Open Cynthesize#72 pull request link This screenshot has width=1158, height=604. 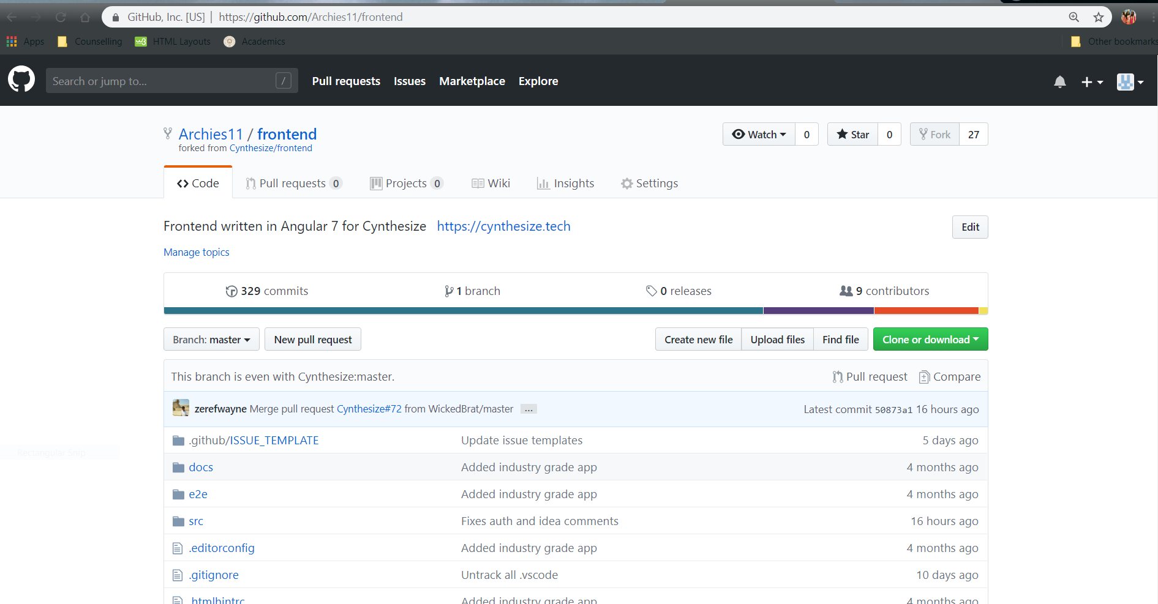coord(369,409)
